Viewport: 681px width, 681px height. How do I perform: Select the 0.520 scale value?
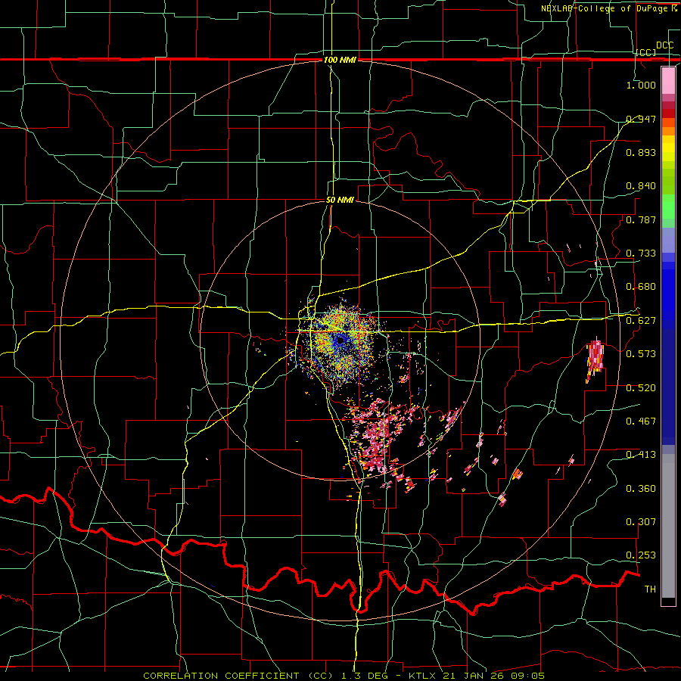pos(641,388)
